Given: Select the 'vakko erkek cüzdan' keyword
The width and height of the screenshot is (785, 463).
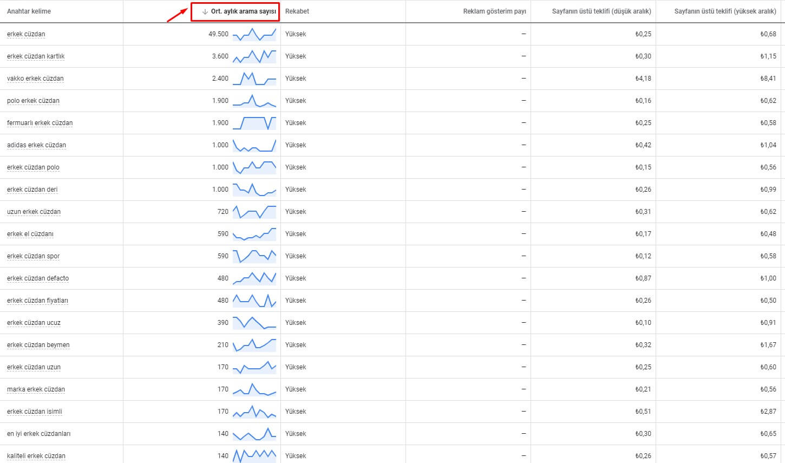Looking at the screenshot, I should tap(35, 79).
